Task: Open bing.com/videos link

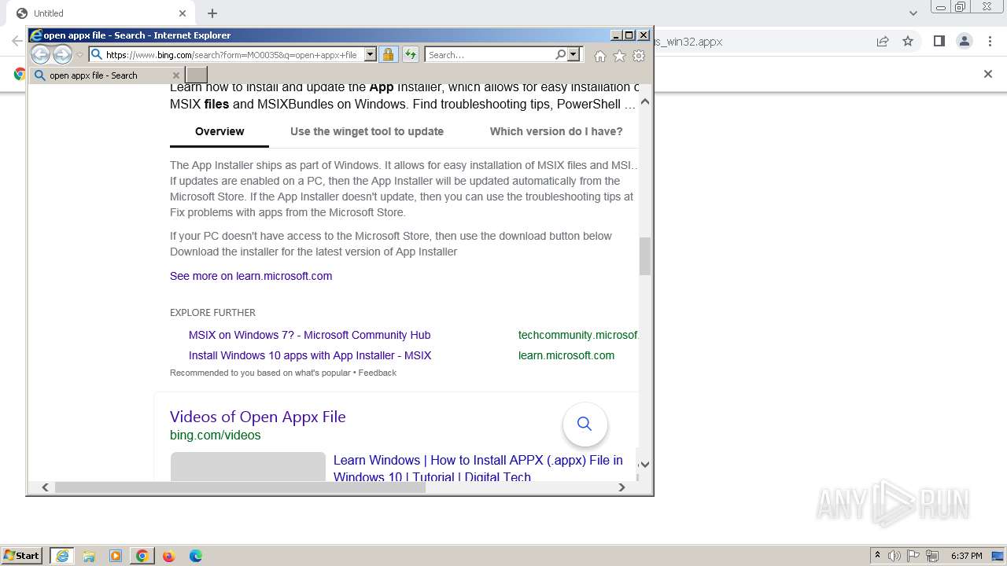Action: pos(216,435)
